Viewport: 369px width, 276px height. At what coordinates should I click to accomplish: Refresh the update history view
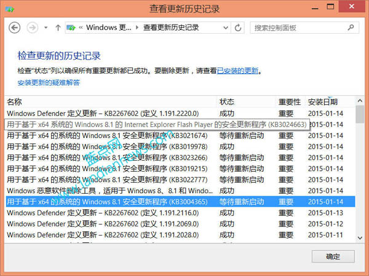point(238,28)
